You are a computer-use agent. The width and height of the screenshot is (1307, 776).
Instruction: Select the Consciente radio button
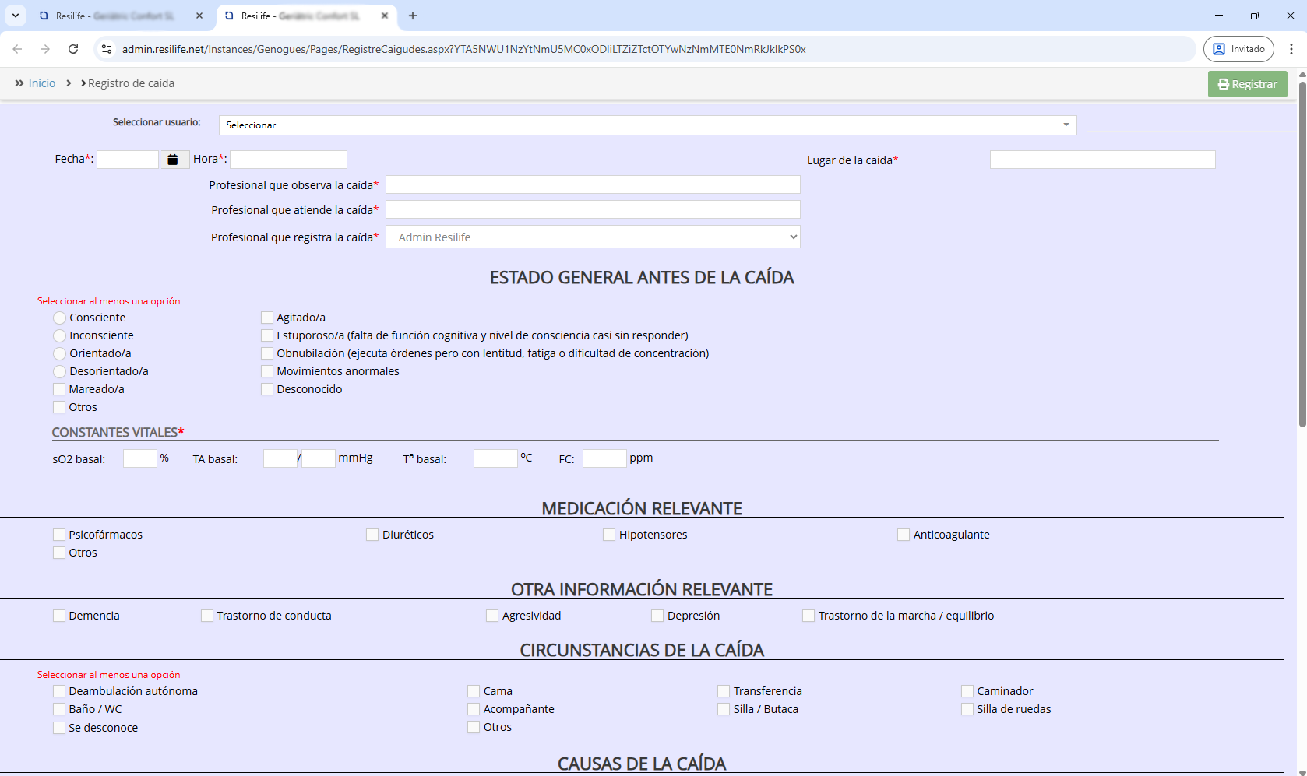point(60,318)
